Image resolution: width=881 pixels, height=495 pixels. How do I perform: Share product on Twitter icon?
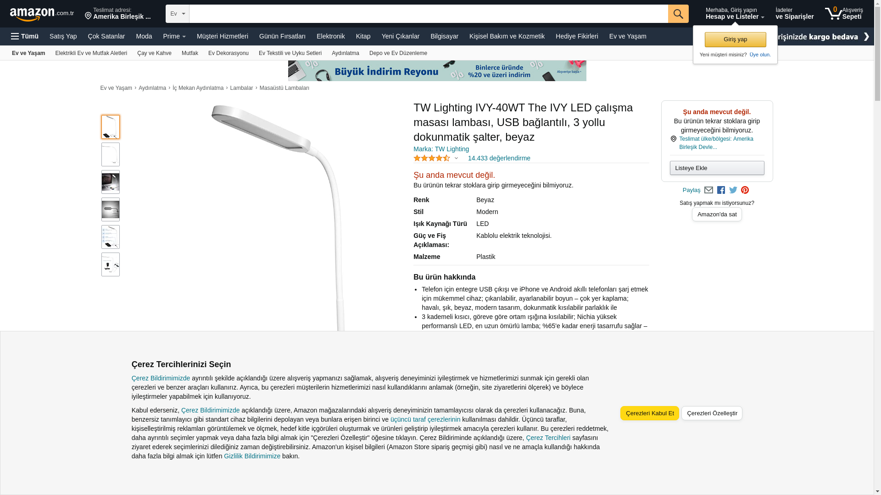733,190
